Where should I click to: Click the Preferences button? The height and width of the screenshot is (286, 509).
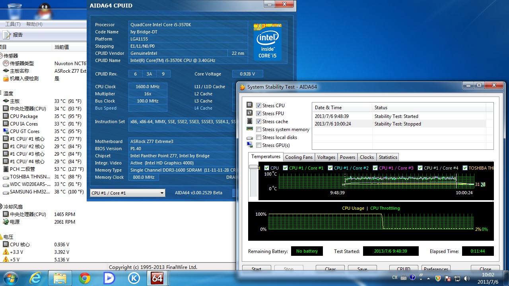click(436, 268)
